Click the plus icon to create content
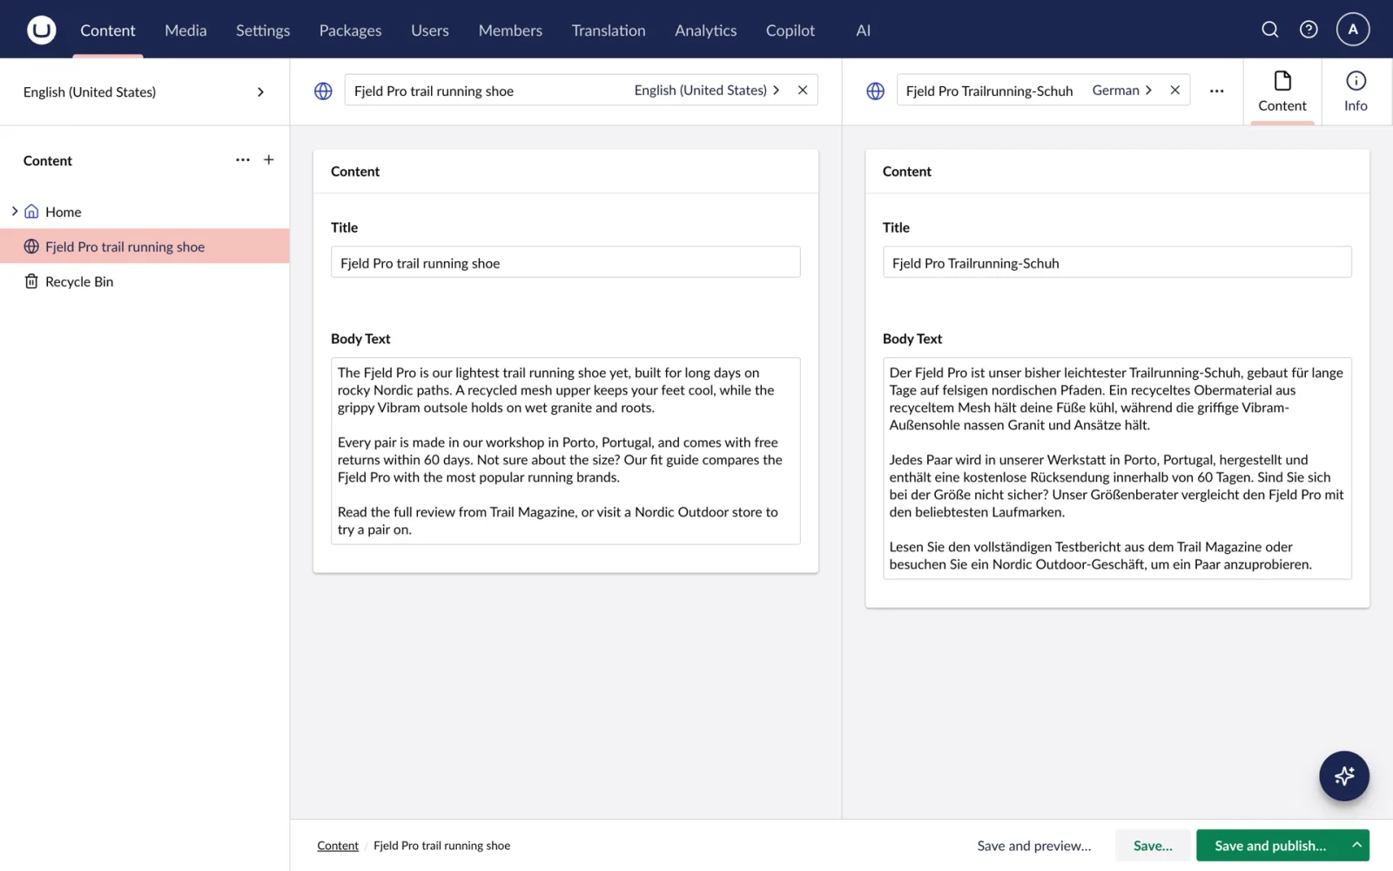Image resolution: width=1393 pixels, height=871 pixels. (269, 160)
